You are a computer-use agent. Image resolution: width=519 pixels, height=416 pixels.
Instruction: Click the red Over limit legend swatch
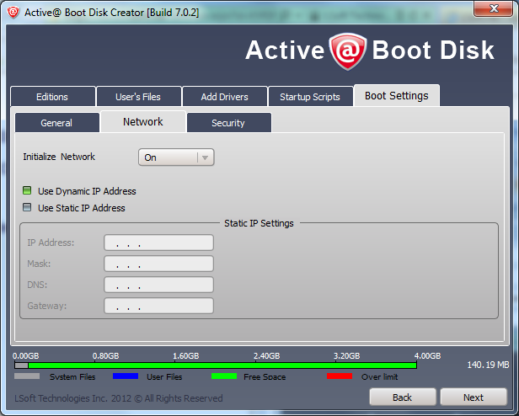339,376
